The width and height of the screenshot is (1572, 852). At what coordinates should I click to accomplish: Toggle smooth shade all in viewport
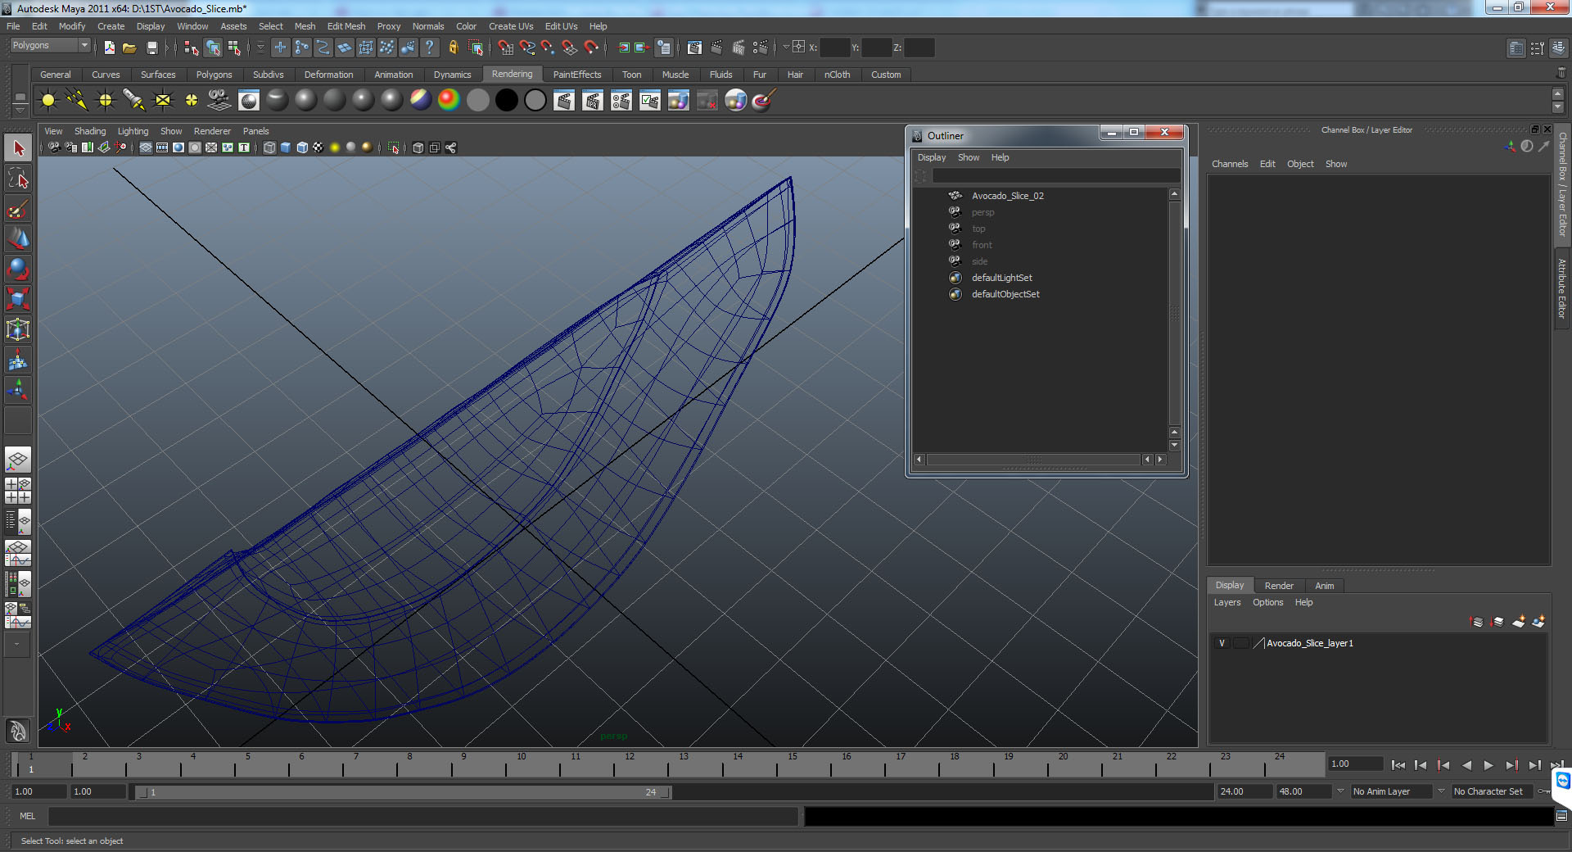[x=286, y=147]
